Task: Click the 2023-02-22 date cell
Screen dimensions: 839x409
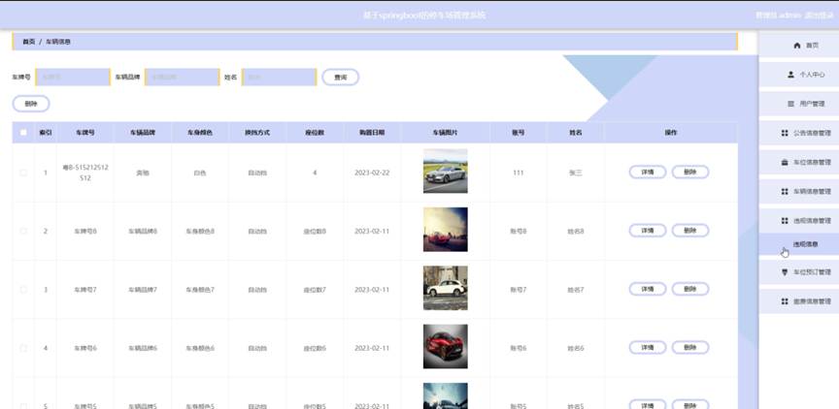Action: point(372,173)
